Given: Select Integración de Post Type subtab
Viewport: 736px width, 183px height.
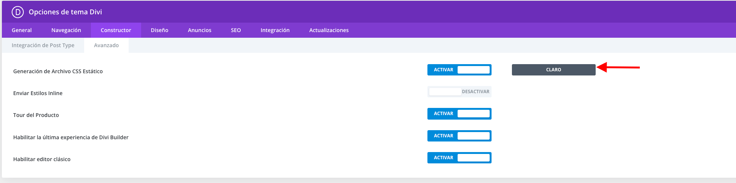Looking at the screenshot, I should (x=43, y=45).
